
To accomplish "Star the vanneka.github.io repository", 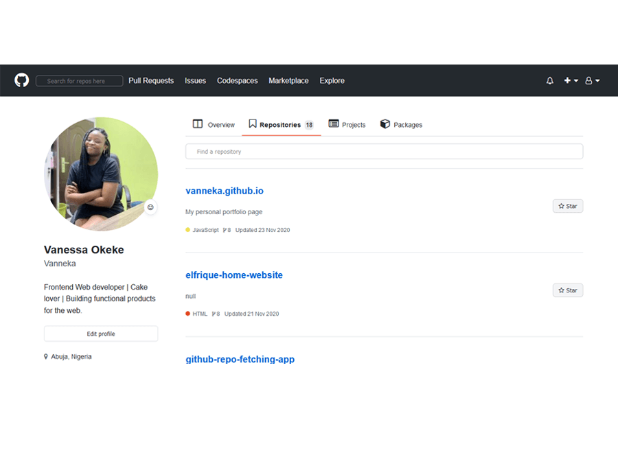I will point(568,206).
